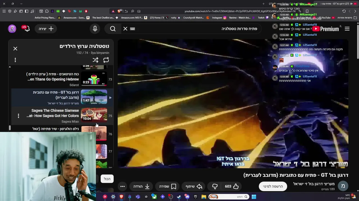Close the נוסטלגיה ערוץ הילדים playlist panel
Viewport: 359px width, 201px height.
tap(15, 49)
